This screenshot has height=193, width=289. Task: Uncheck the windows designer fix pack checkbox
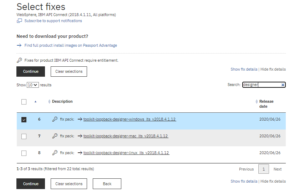pyautogui.click(x=24, y=120)
